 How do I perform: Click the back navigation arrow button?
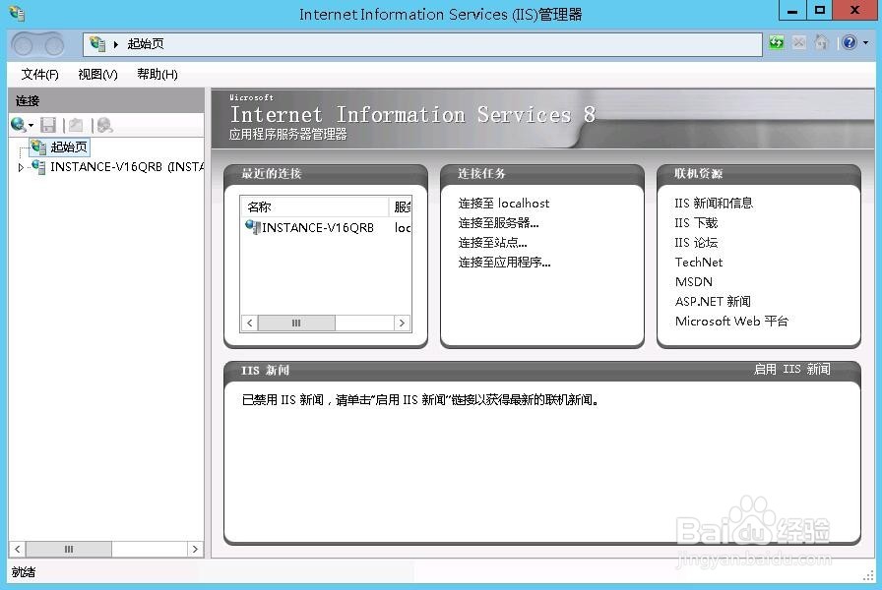tap(23, 44)
